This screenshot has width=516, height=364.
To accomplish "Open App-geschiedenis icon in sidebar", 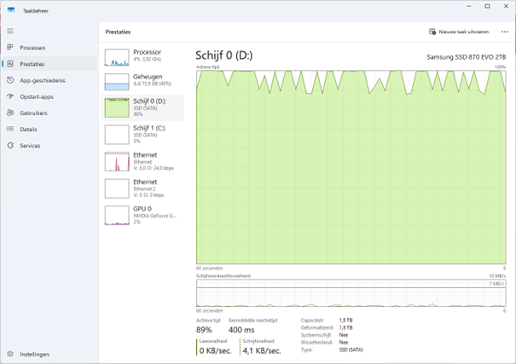I will [x=10, y=80].
